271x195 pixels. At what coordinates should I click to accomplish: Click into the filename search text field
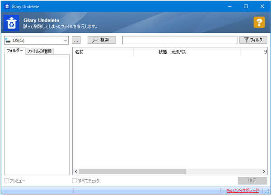179,40
